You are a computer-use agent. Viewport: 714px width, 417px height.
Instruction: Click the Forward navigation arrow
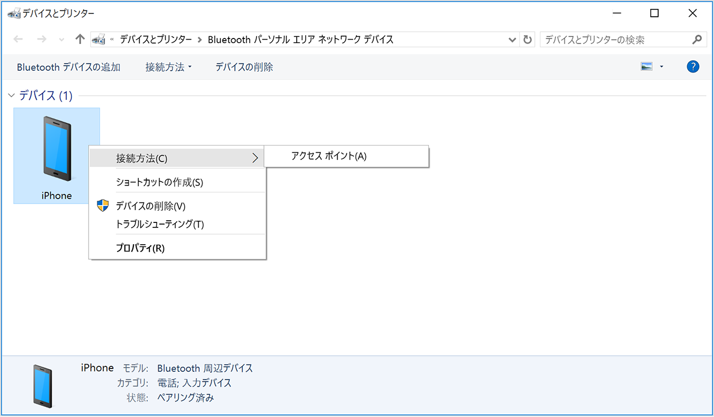(41, 40)
